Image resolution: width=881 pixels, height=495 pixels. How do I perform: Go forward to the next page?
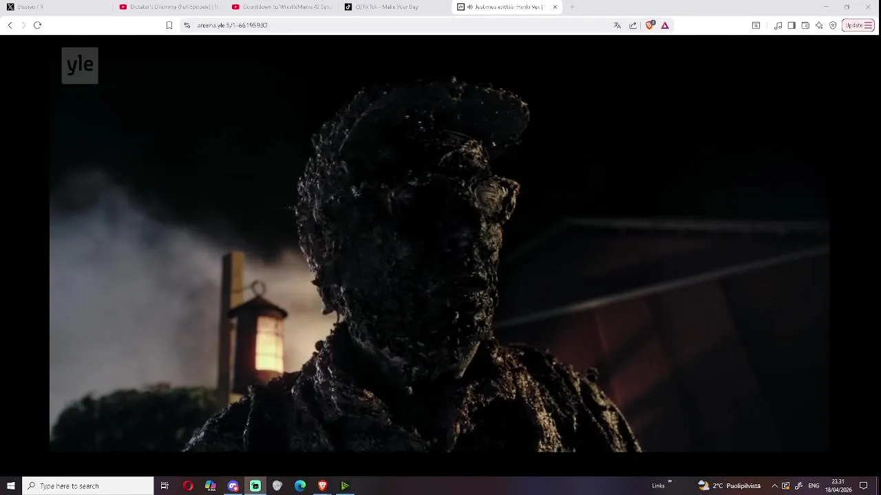pos(23,25)
